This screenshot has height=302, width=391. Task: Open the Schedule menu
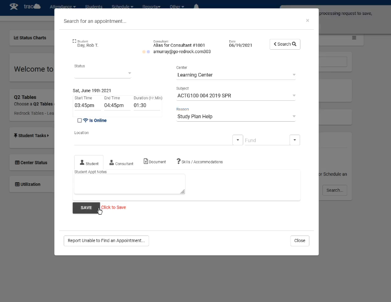pos(122,7)
